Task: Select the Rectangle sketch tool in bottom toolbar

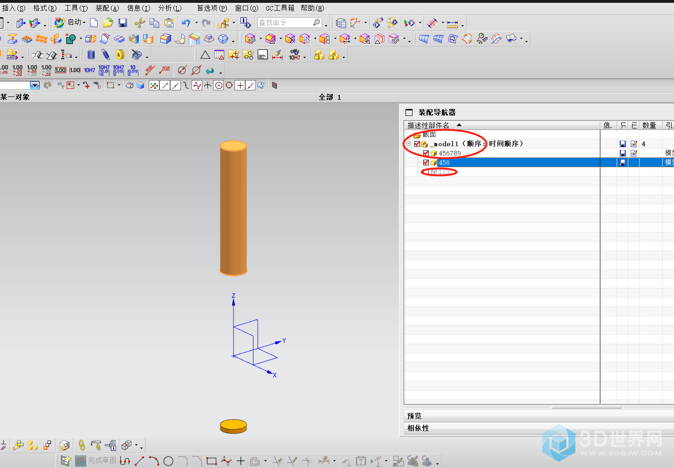Action: [x=212, y=461]
